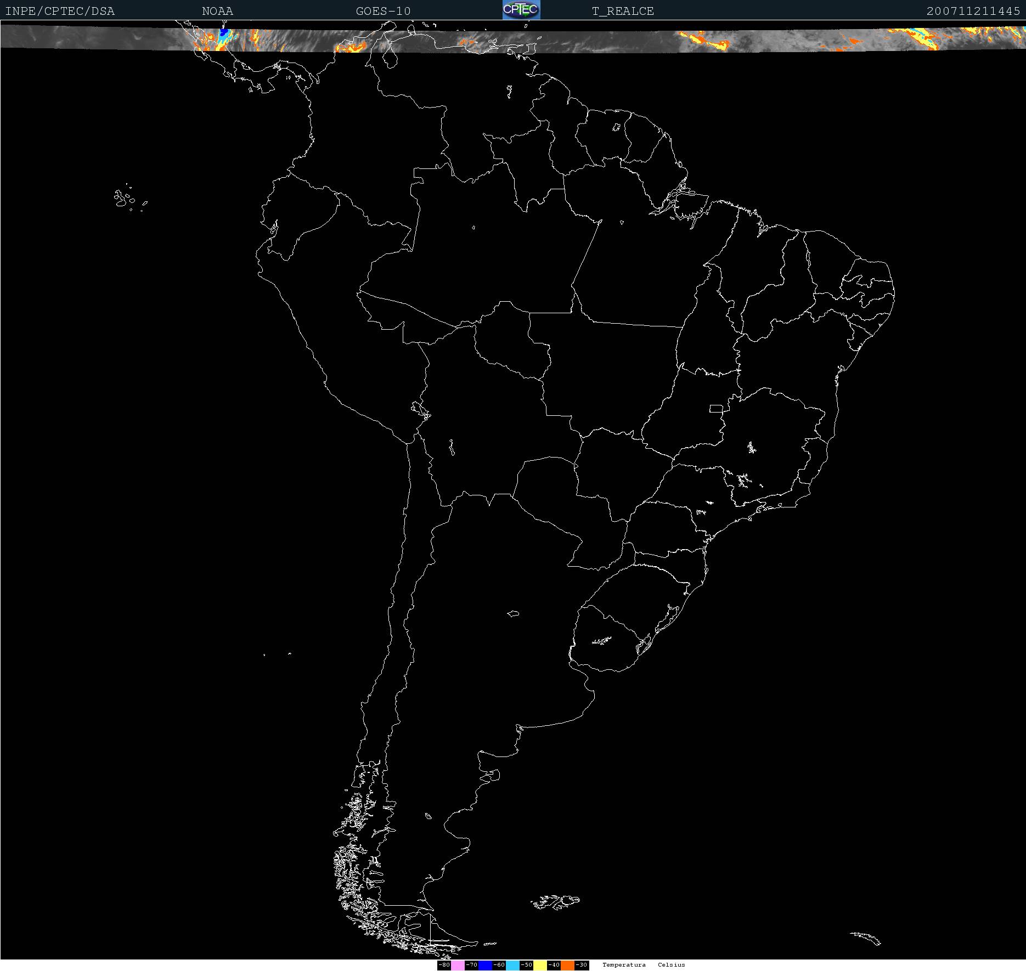Click the -30 legend value label

(x=582, y=965)
